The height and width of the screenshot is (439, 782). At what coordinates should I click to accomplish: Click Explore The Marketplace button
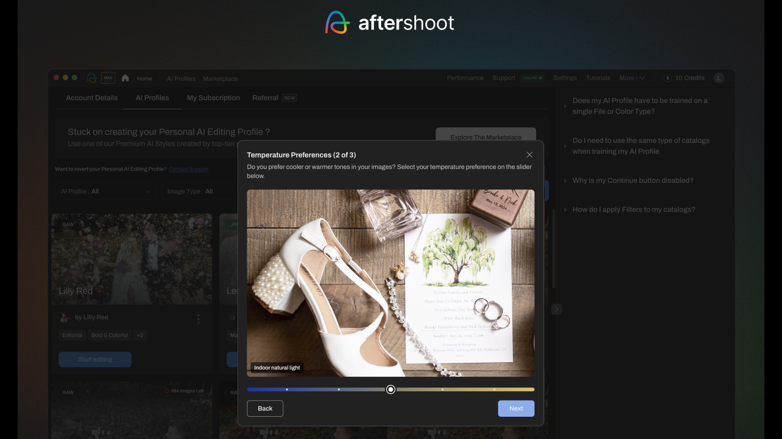486,136
